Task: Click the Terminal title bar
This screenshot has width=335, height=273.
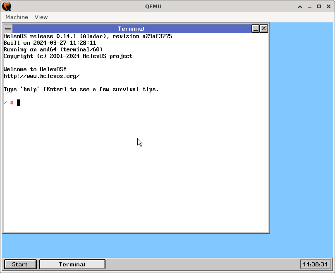Action: 131,29
